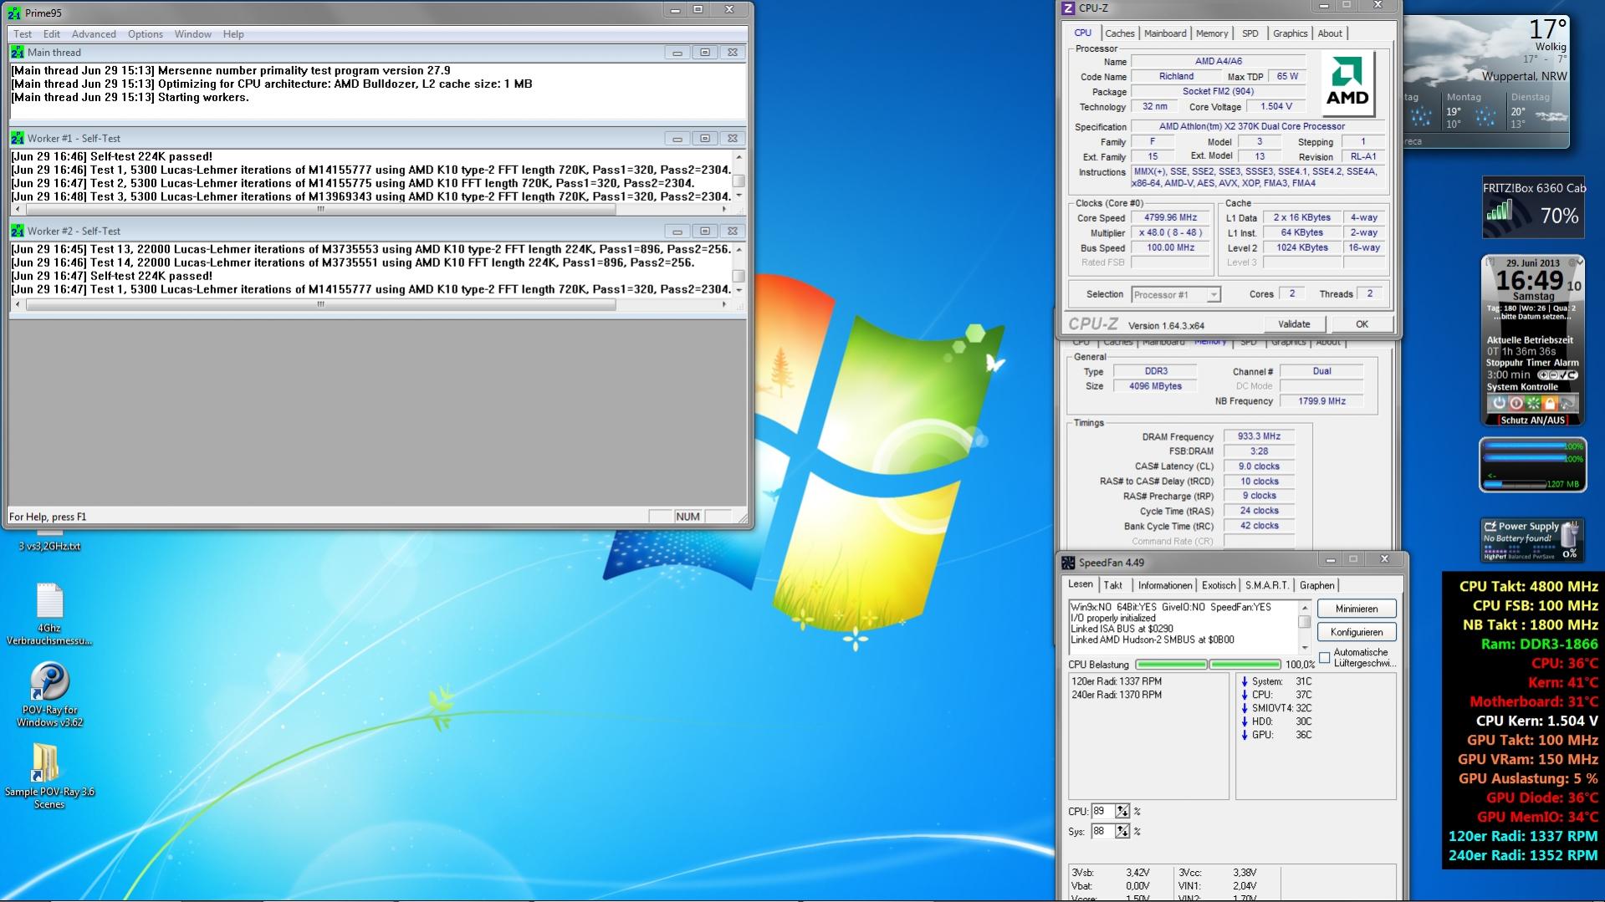Switch to the S.M.A.R.T. tab in SpeedFan

point(1267,585)
